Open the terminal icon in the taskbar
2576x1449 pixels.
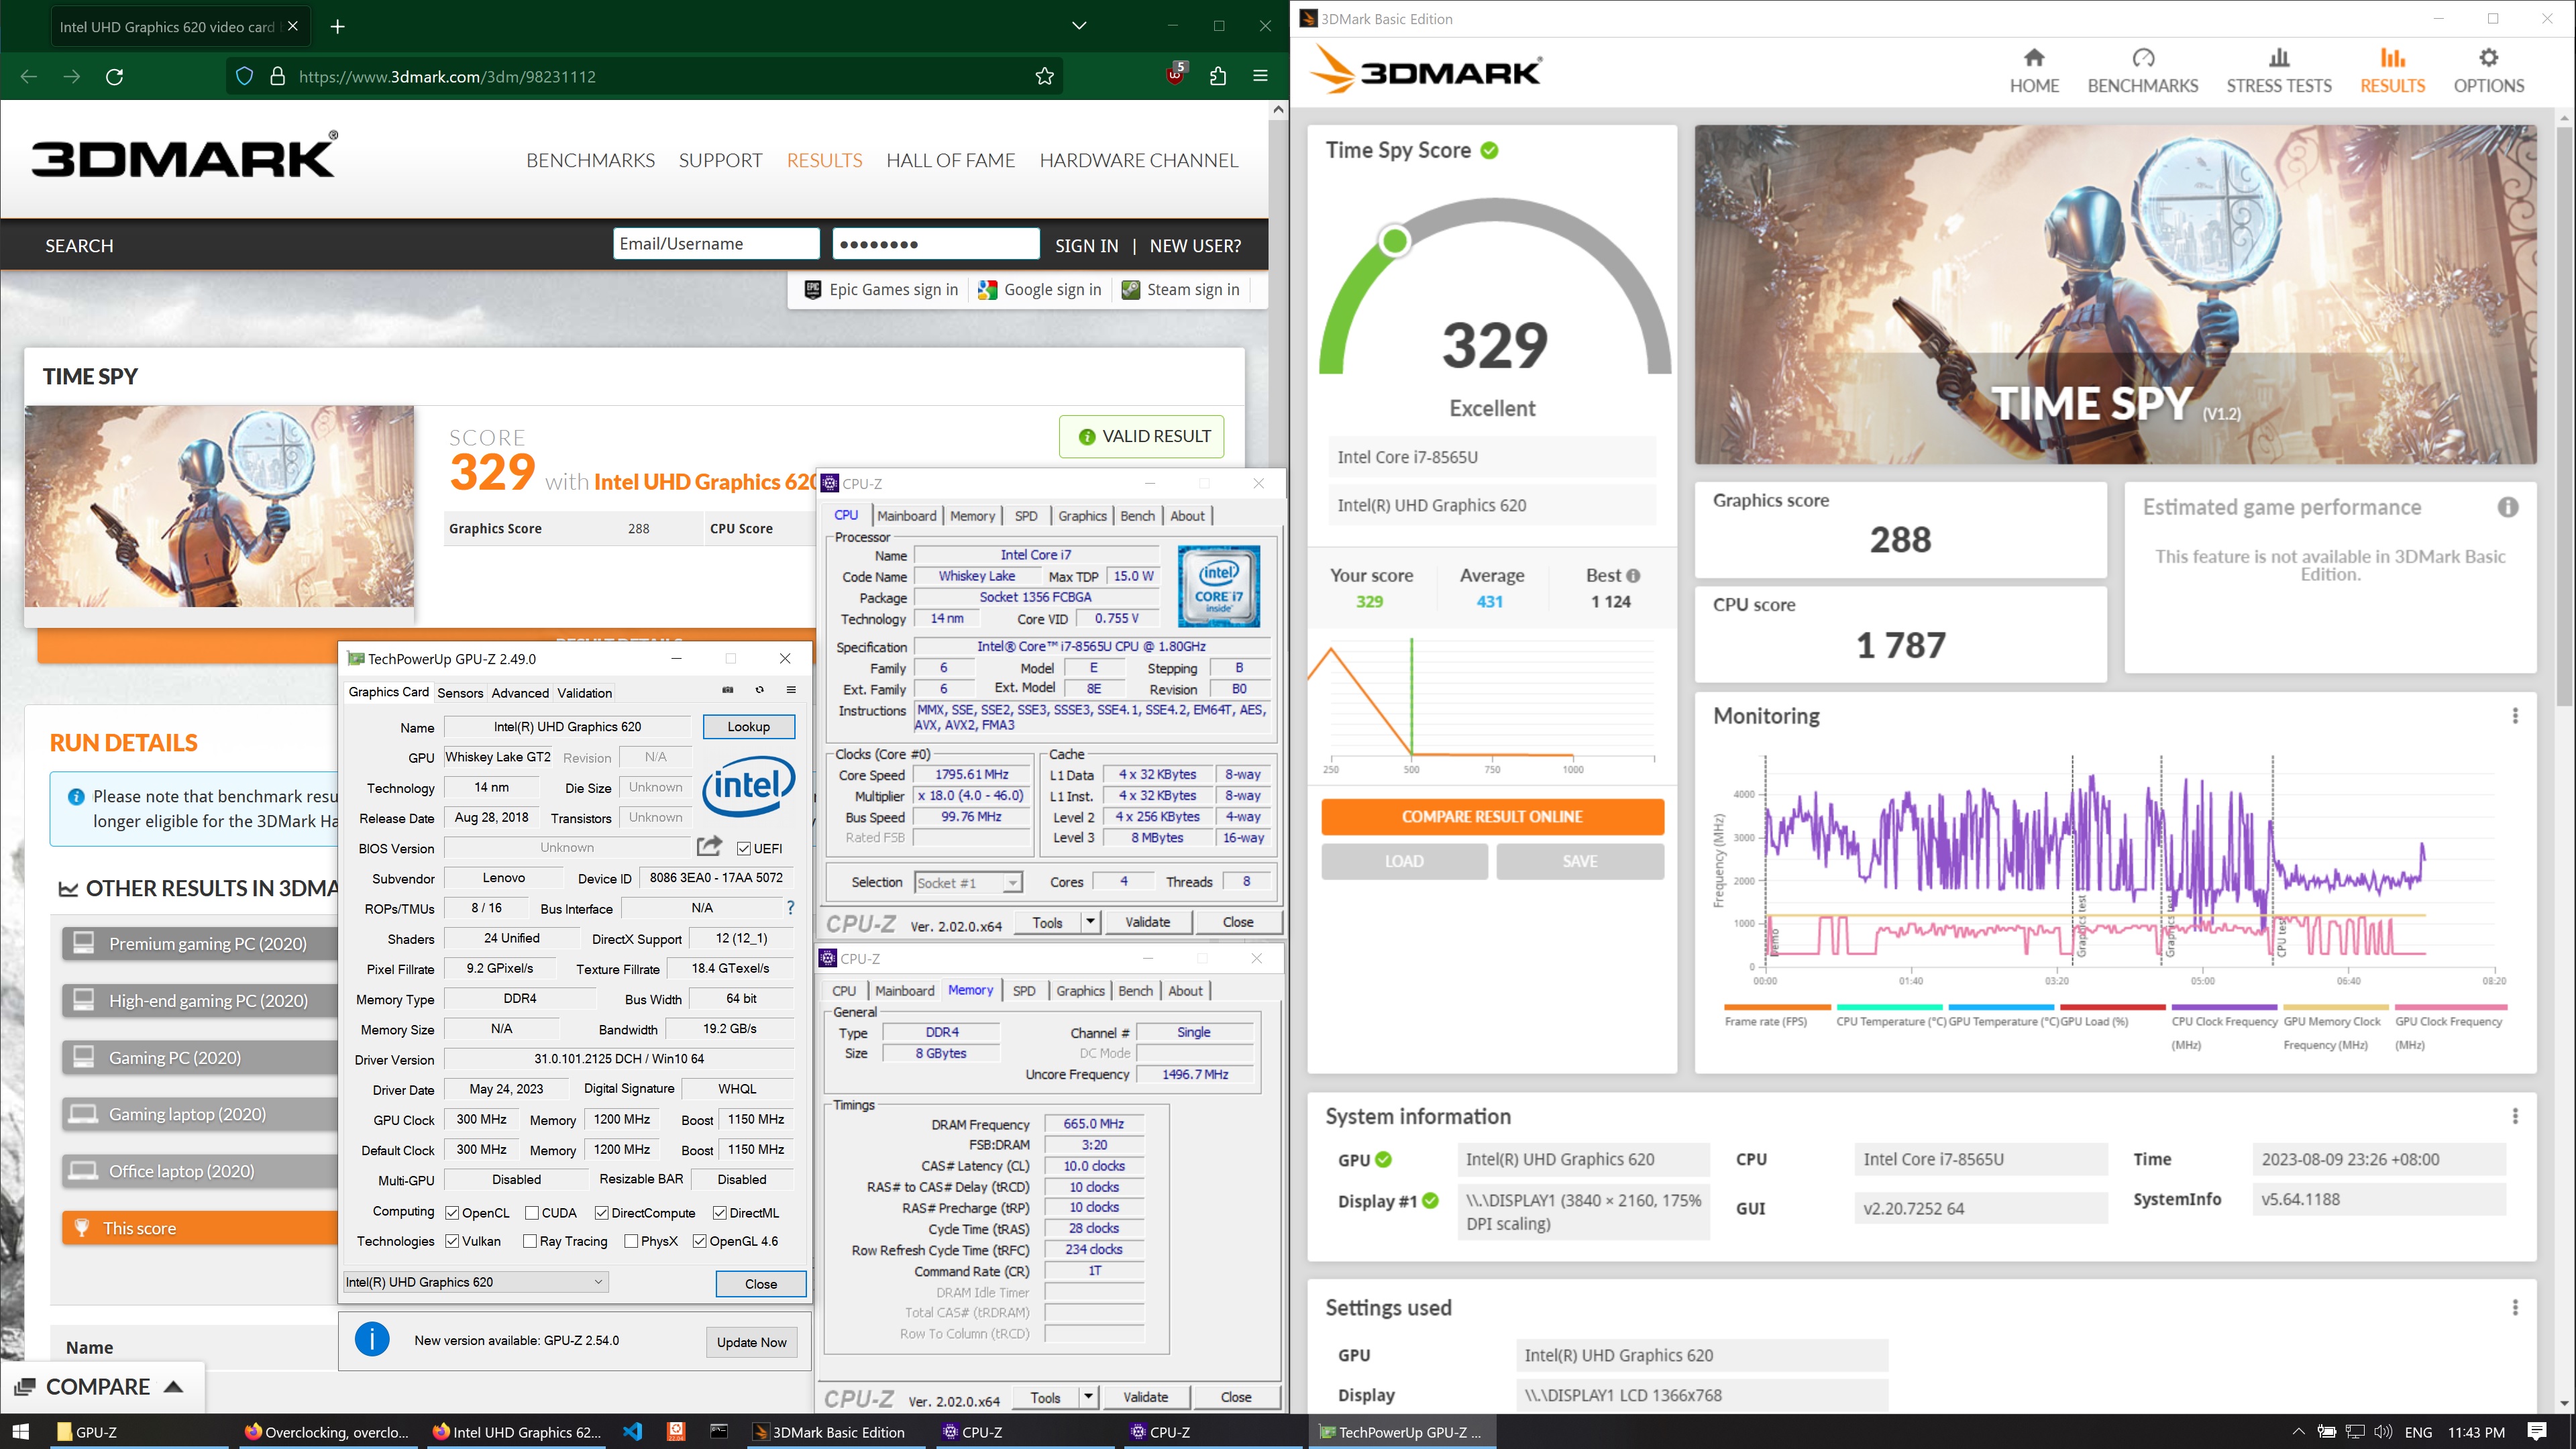coord(719,1431)
